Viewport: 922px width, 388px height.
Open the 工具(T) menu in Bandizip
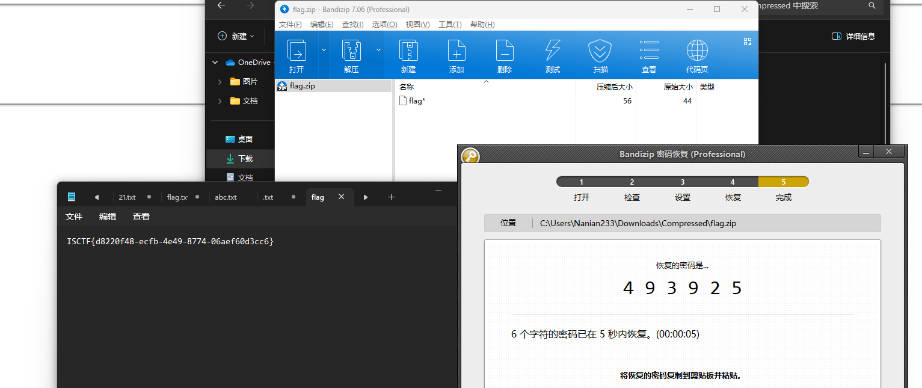point(450,25)
